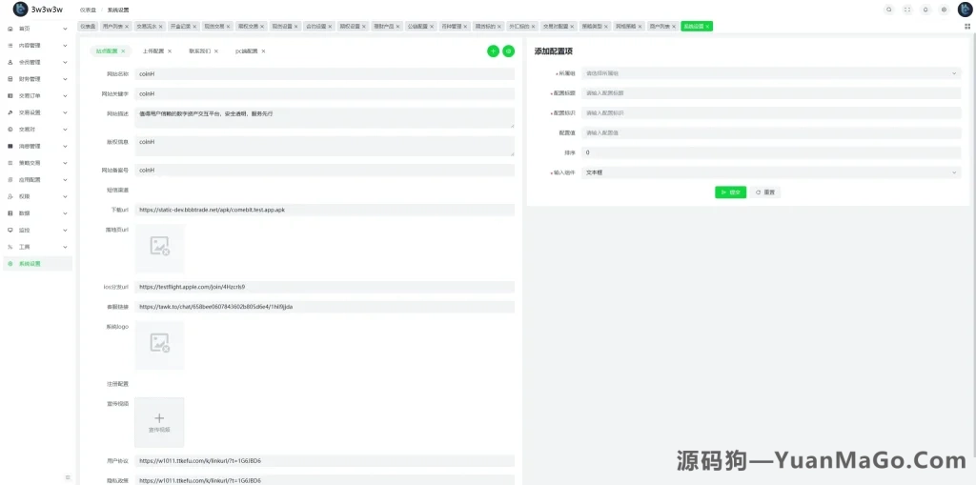The height and width of the screenshot is (485, 976).
Task: Close the 现货交易 tab
Action: [x=229, y=27]
